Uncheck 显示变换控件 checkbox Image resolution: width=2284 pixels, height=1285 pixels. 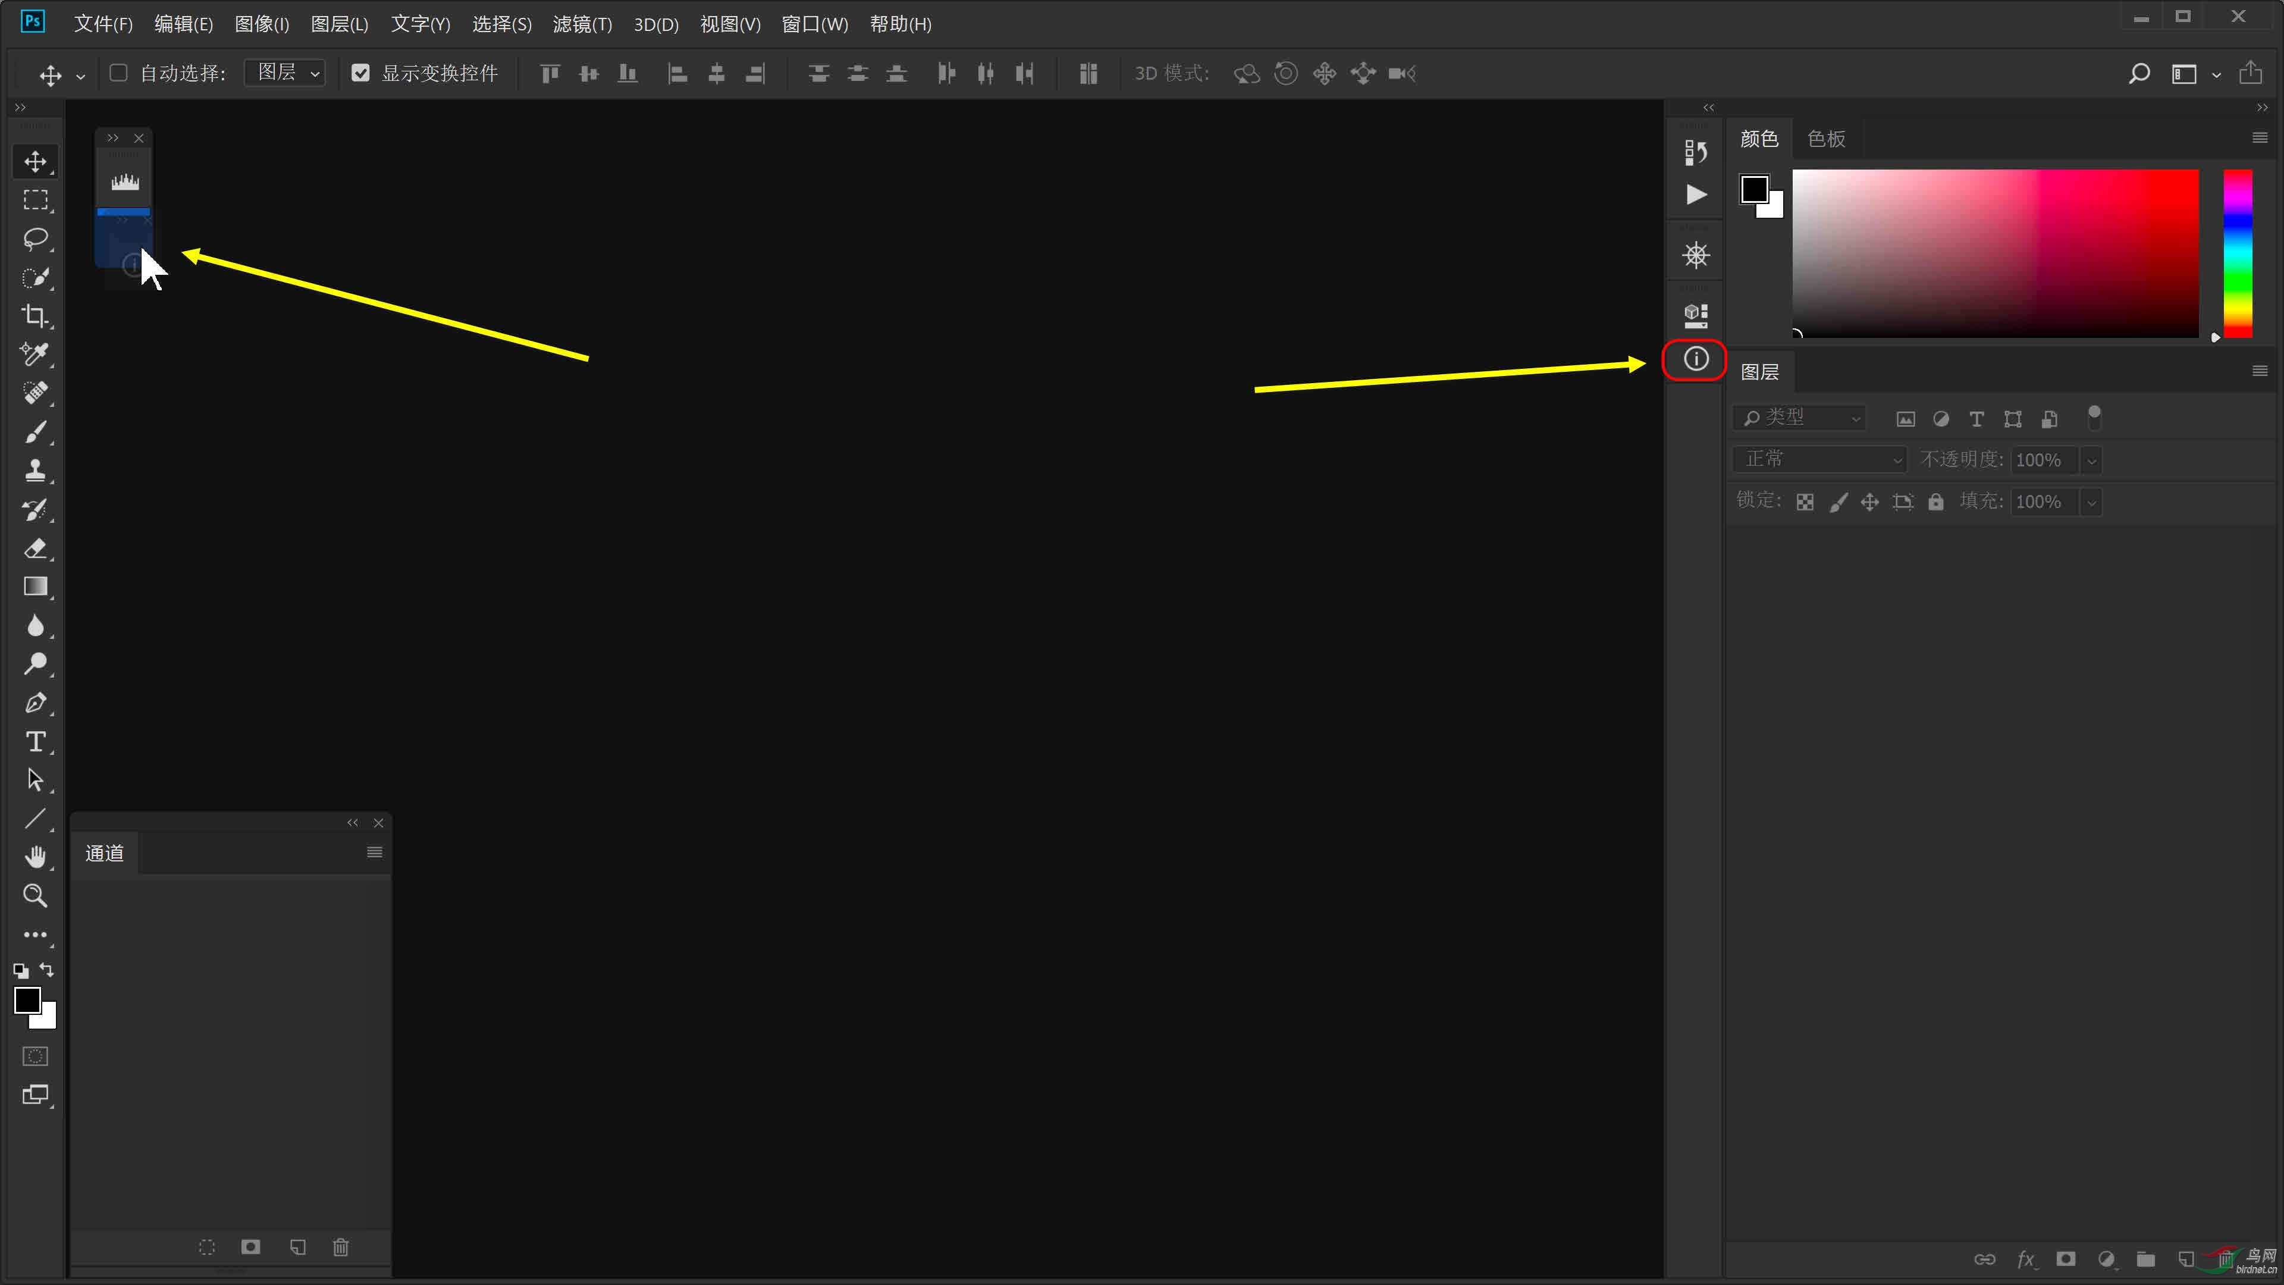(360, 73)
